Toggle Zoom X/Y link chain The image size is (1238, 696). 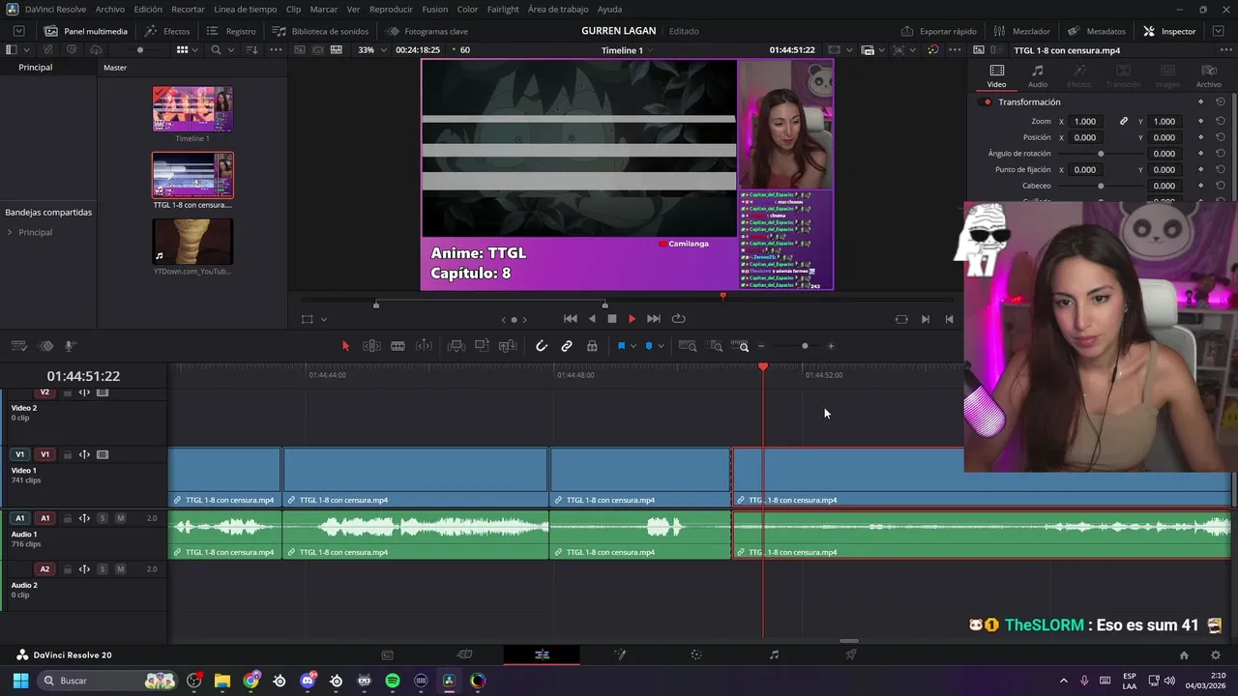click(1124, 121)
